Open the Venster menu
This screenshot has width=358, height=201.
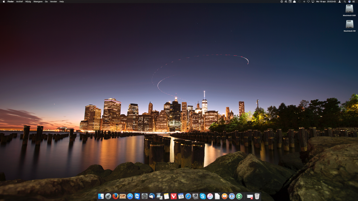pos(53,1)
